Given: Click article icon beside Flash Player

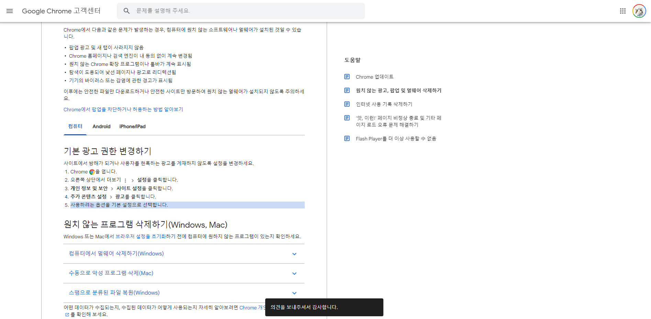Looking at the screenshot, I should pyautogui.click(x=347, y=138).
